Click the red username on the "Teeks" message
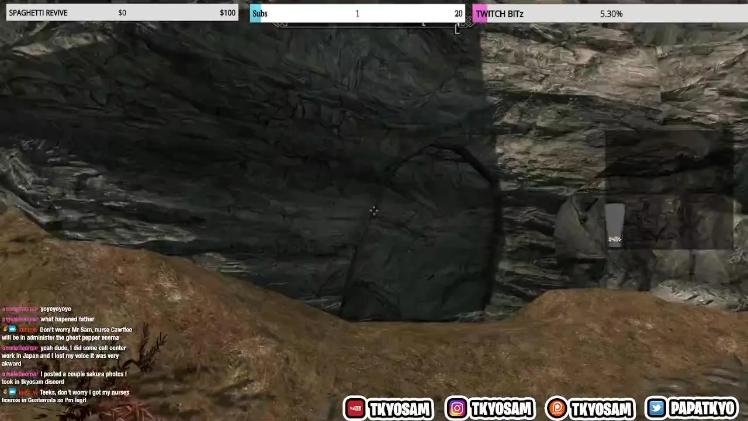The image size is (748, 421). point(28,392)
